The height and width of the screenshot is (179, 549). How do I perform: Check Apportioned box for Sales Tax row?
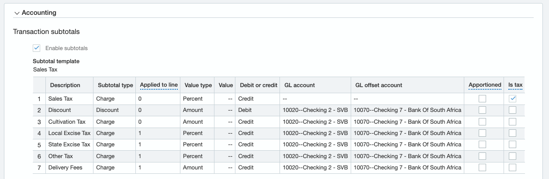click(482, 99)
